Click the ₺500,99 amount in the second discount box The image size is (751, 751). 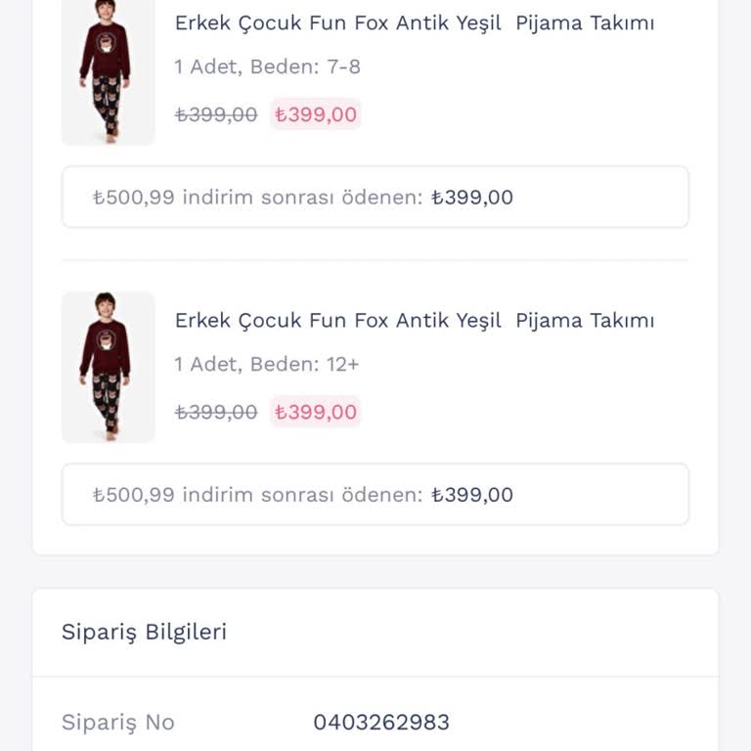point(134,495)
